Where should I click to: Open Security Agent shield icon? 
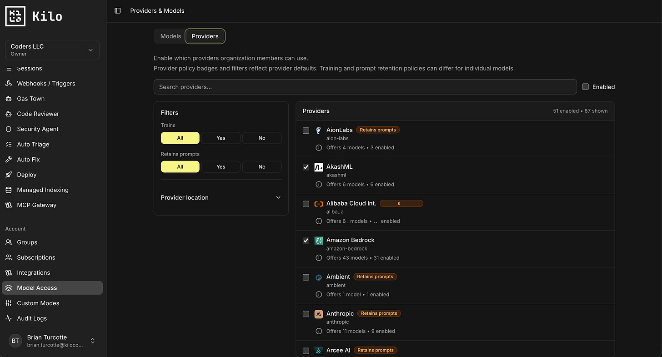(x=8, y=129)
